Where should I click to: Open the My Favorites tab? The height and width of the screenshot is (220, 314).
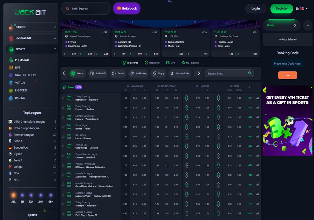click(190, 63)
